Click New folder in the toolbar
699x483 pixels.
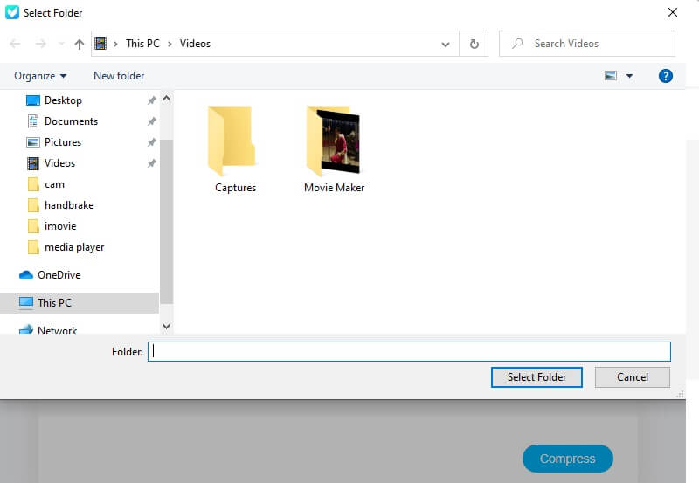pos(119,76)
